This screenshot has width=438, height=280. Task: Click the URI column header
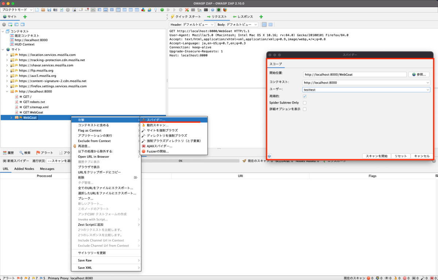coord(241,176)
